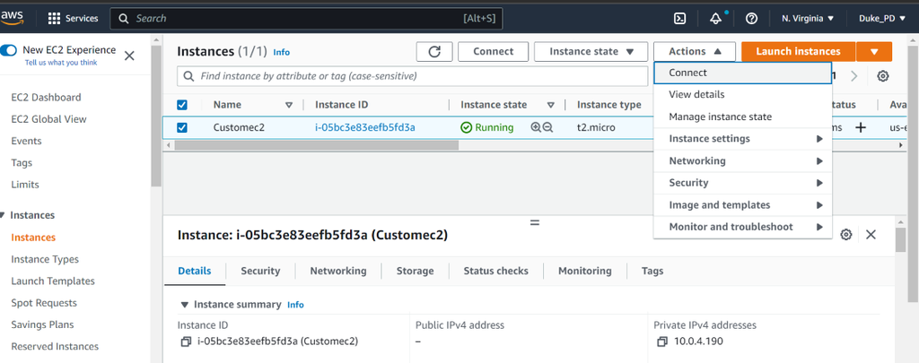919x363 pixels.
Task: Zoom out icon next to Running
Action: pos(548,127)
